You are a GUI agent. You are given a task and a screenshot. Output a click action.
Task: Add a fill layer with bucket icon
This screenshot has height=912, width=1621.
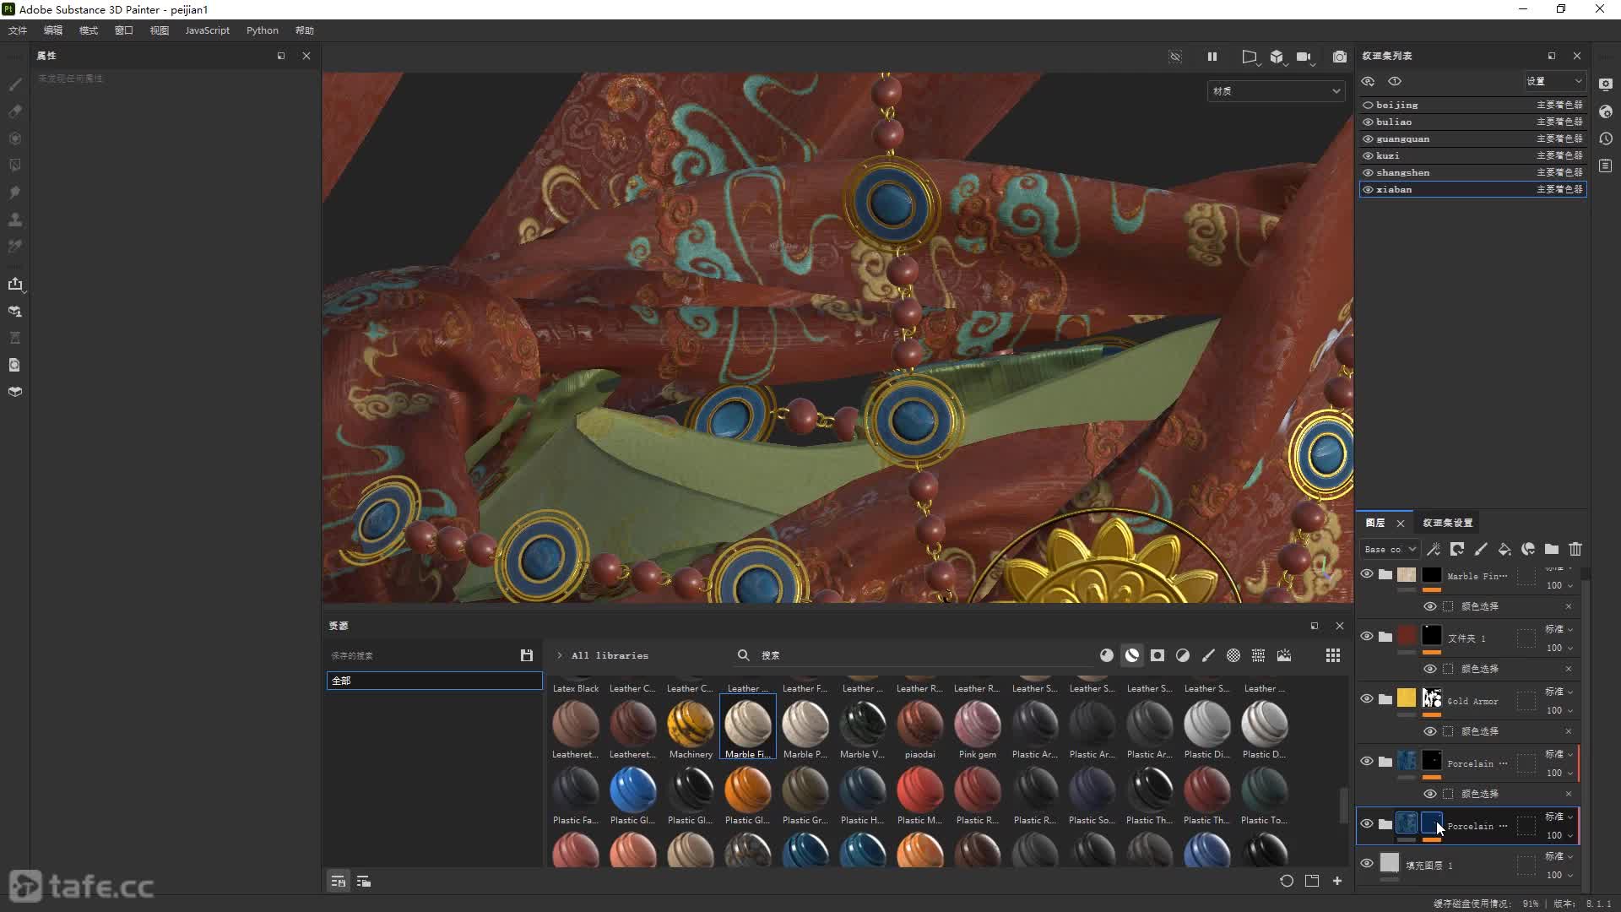[1504, 550]
